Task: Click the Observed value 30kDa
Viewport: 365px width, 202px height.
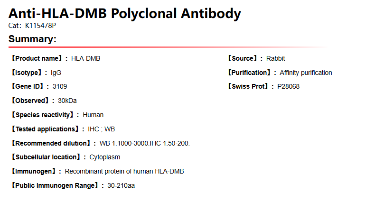Action: pyautogui.click(x=67, y=101)
